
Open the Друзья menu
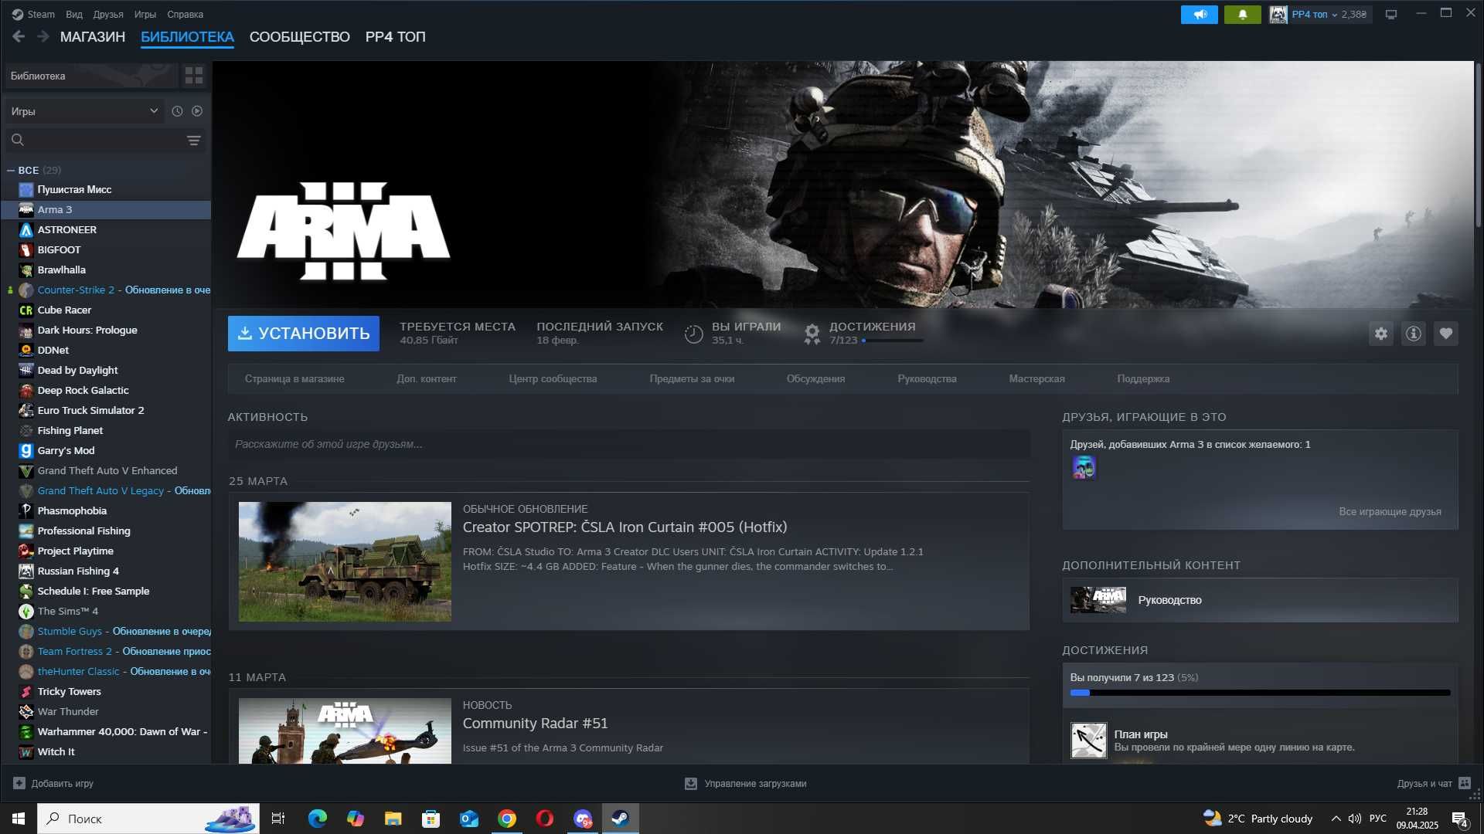coord(108,14)
